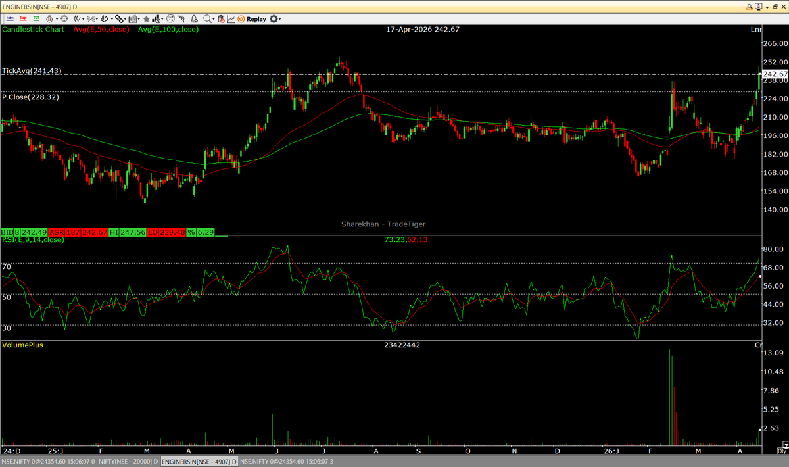Click the star favorites icon
Image resolution: width=789 pixels, height=467 pixels.
tap(146, 19)
